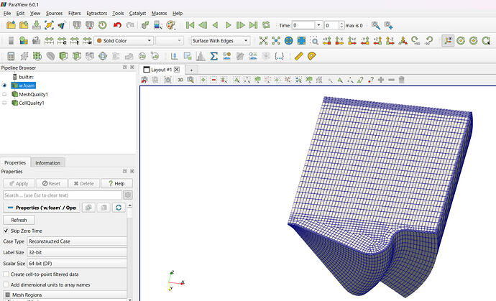Enable Create cell-to-point filtered data
This screenshot has width=496, height=301.
point(6,274)
